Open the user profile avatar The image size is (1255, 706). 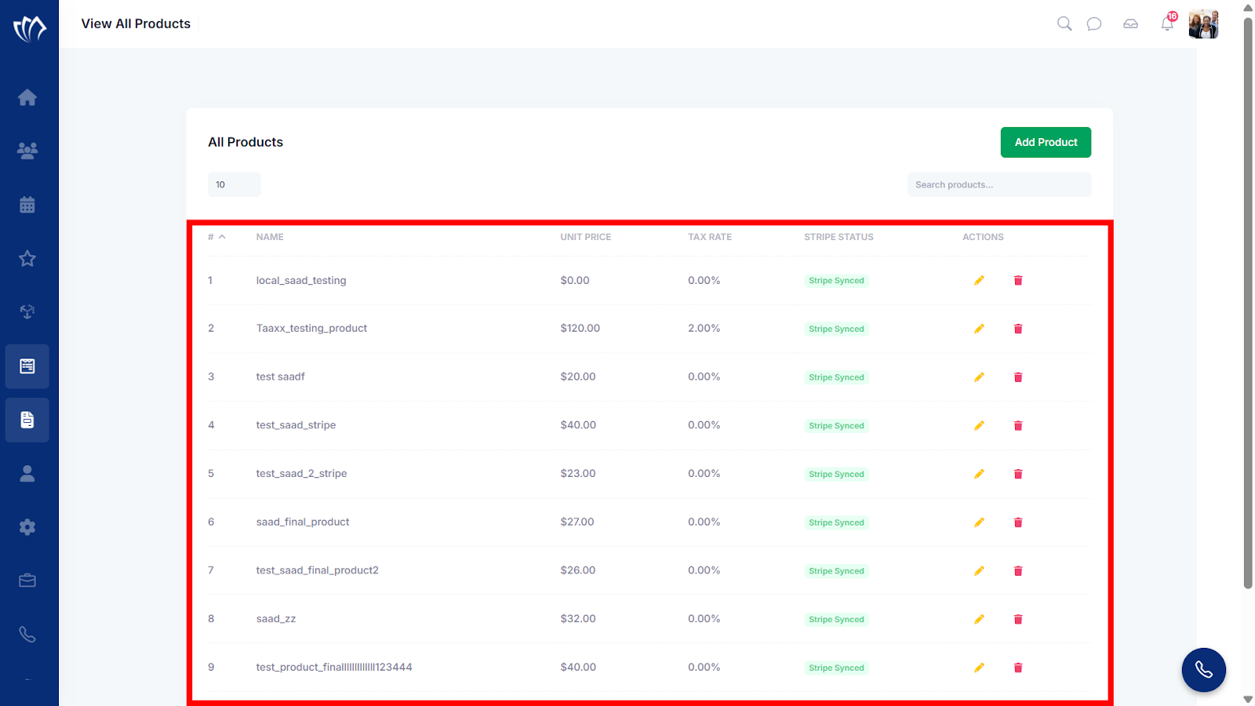1203,24
